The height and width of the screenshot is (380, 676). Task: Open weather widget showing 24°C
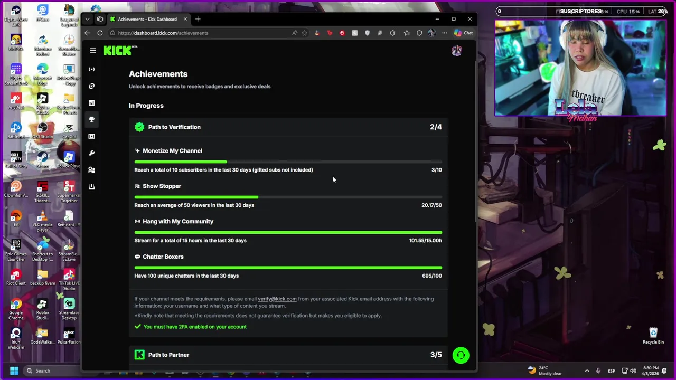click(546, 370)
